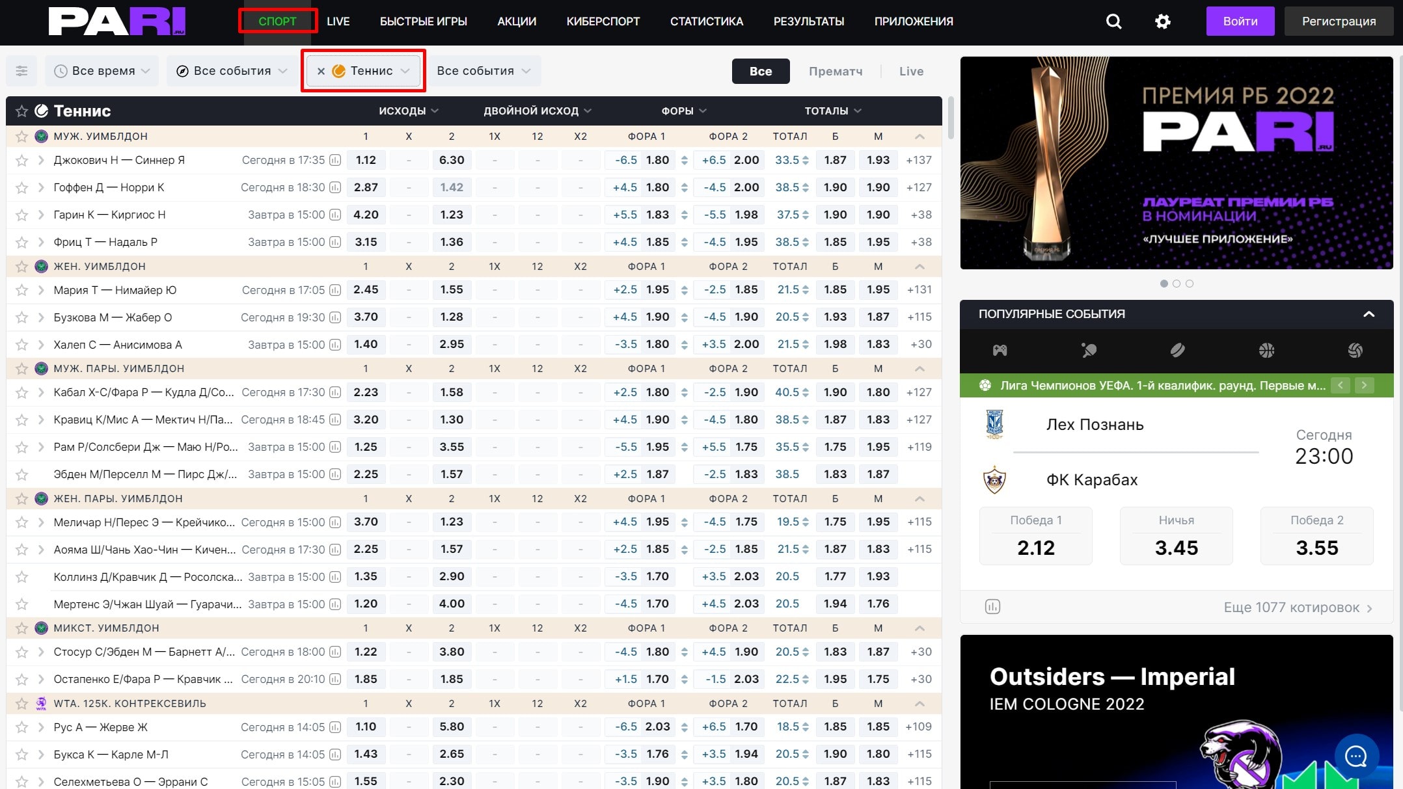Click the Войти login button

tap(1240, 21)
